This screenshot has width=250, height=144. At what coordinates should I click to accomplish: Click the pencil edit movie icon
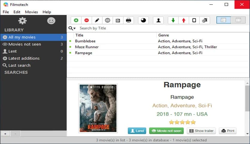tap(97, 20)
